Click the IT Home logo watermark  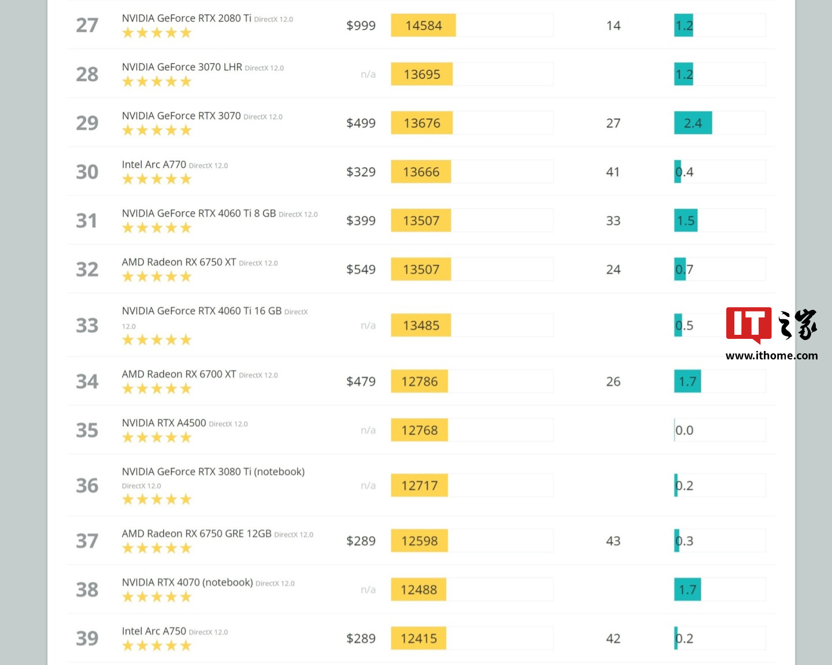point(771,325)
